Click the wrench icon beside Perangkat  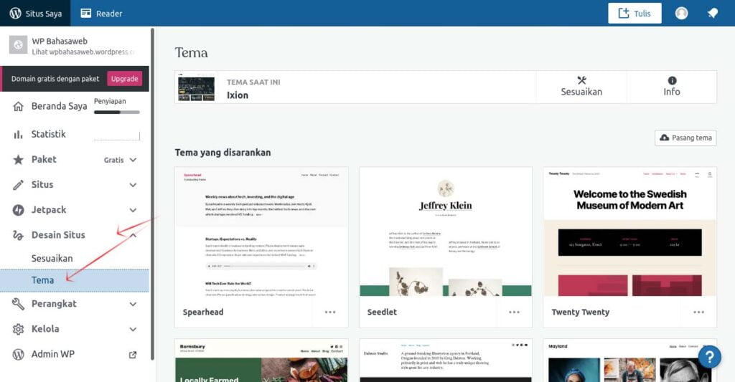18,304
